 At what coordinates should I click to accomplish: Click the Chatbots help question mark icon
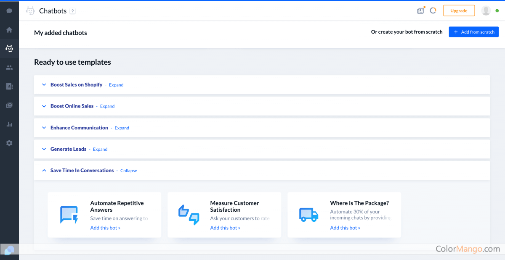tap(72, 11)
